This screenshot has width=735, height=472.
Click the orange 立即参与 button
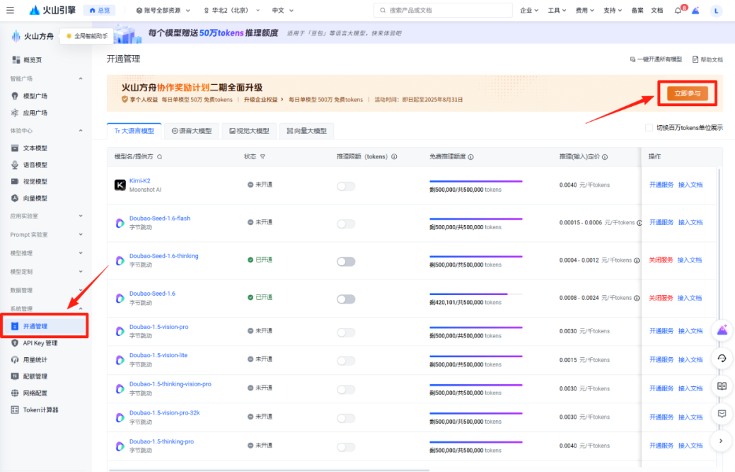[687, 93]
